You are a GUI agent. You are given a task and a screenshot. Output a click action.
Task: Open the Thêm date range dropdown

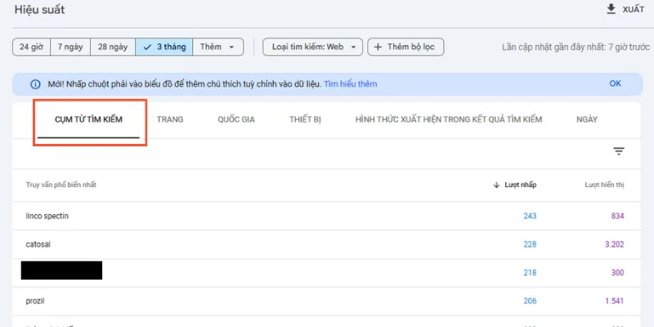point(217,47)
